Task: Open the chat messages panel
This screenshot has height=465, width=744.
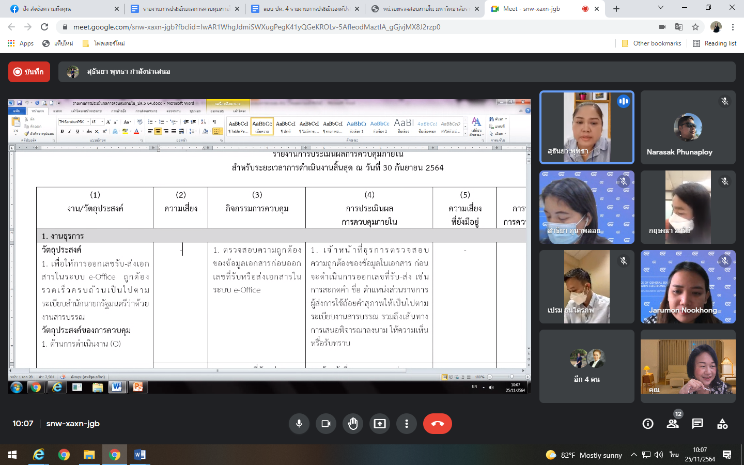Action: [697, 424]
